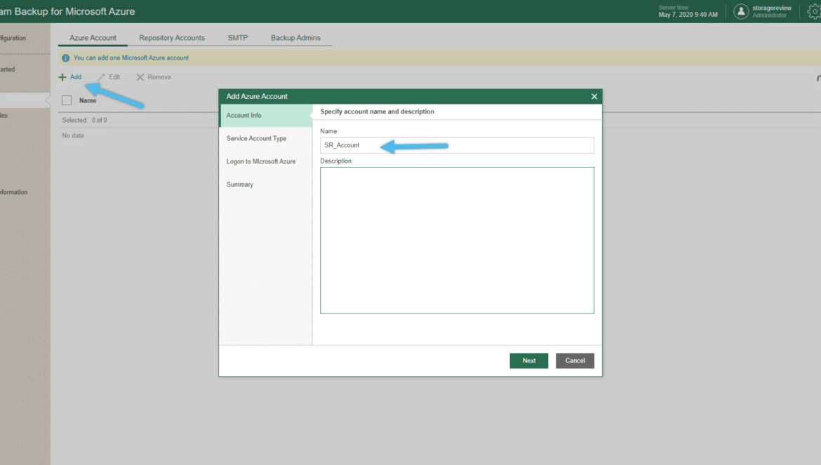Click the Name column header
Viewport: 821px width, 465px height.
(88, 100)
